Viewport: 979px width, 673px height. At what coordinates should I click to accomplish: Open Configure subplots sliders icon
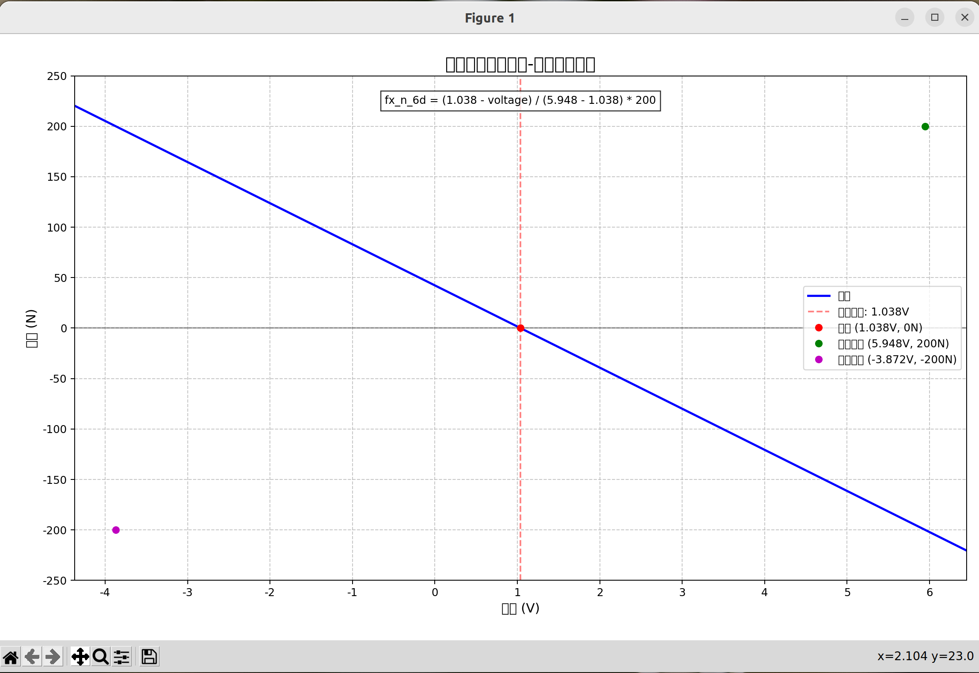121,657
